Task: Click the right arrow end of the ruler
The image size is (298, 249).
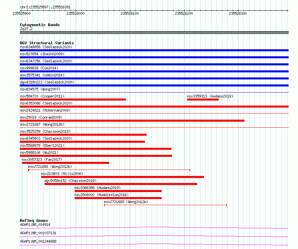Action: [288, 10]
